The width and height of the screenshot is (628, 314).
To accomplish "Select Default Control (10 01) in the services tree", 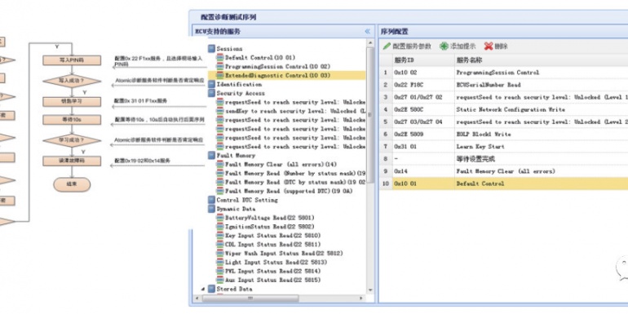I will [260, 58].
